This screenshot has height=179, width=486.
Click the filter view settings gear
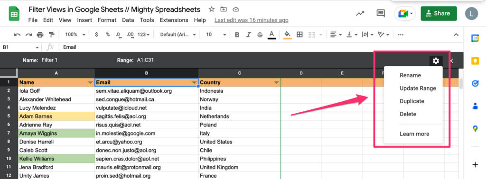(x=436, y=61)
